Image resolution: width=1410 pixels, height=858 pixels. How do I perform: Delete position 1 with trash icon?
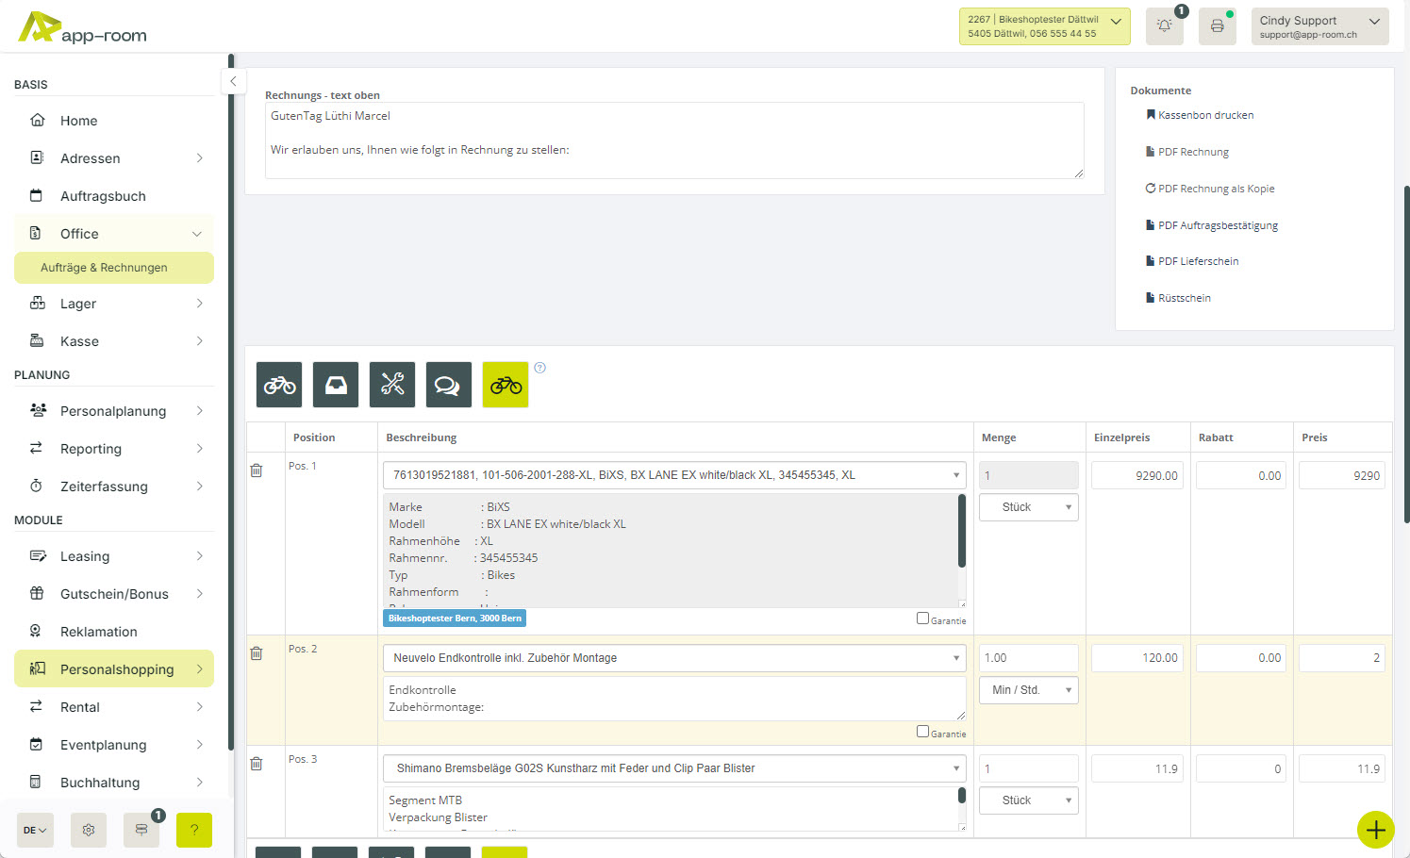click(256, 470)
